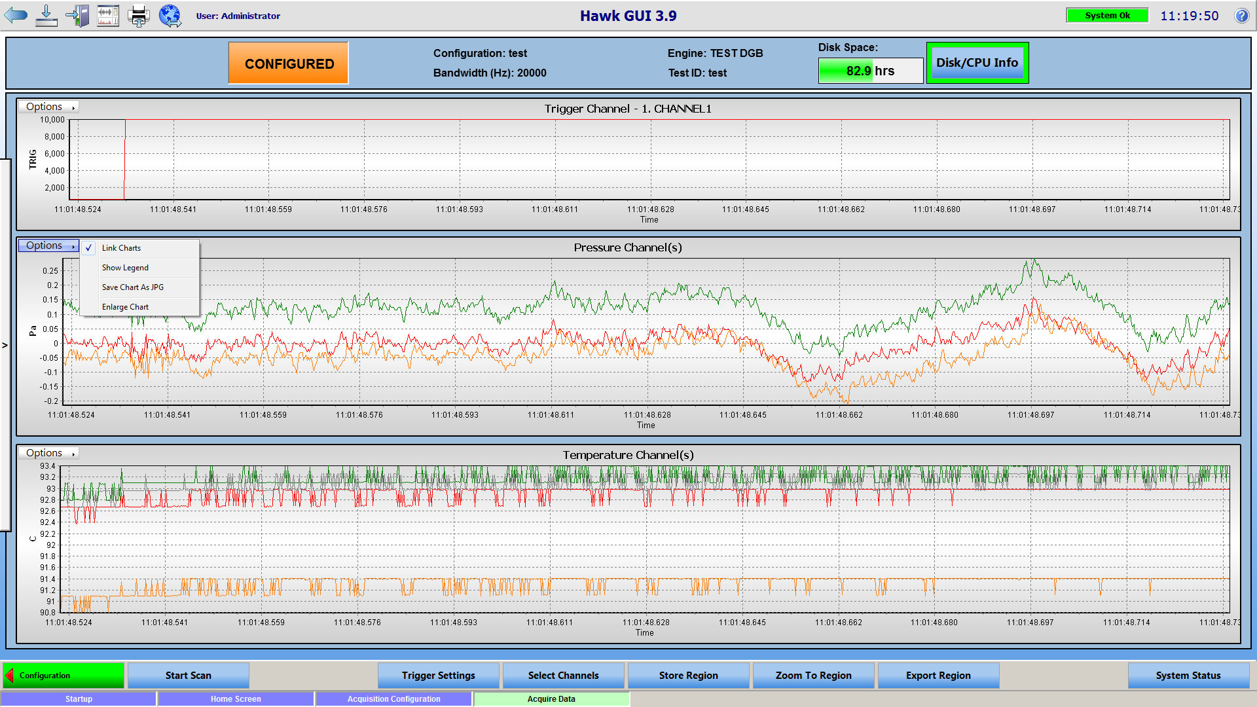The height and width of the screenshot is (707, 1257).
Task: Click the back arrow icon
Action: tap(16, 15)
